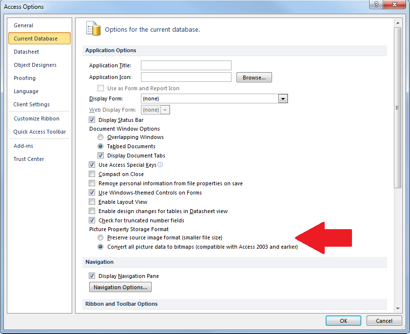Enable Layout View
This screenshot has height=334, width=410.
(x=92, y=202)
